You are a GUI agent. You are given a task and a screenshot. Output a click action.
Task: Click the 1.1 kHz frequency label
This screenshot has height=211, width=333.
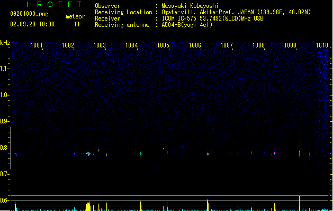[4, 69]
